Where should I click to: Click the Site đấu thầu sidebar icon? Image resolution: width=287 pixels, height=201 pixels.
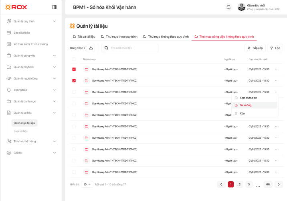pos(9,33)
